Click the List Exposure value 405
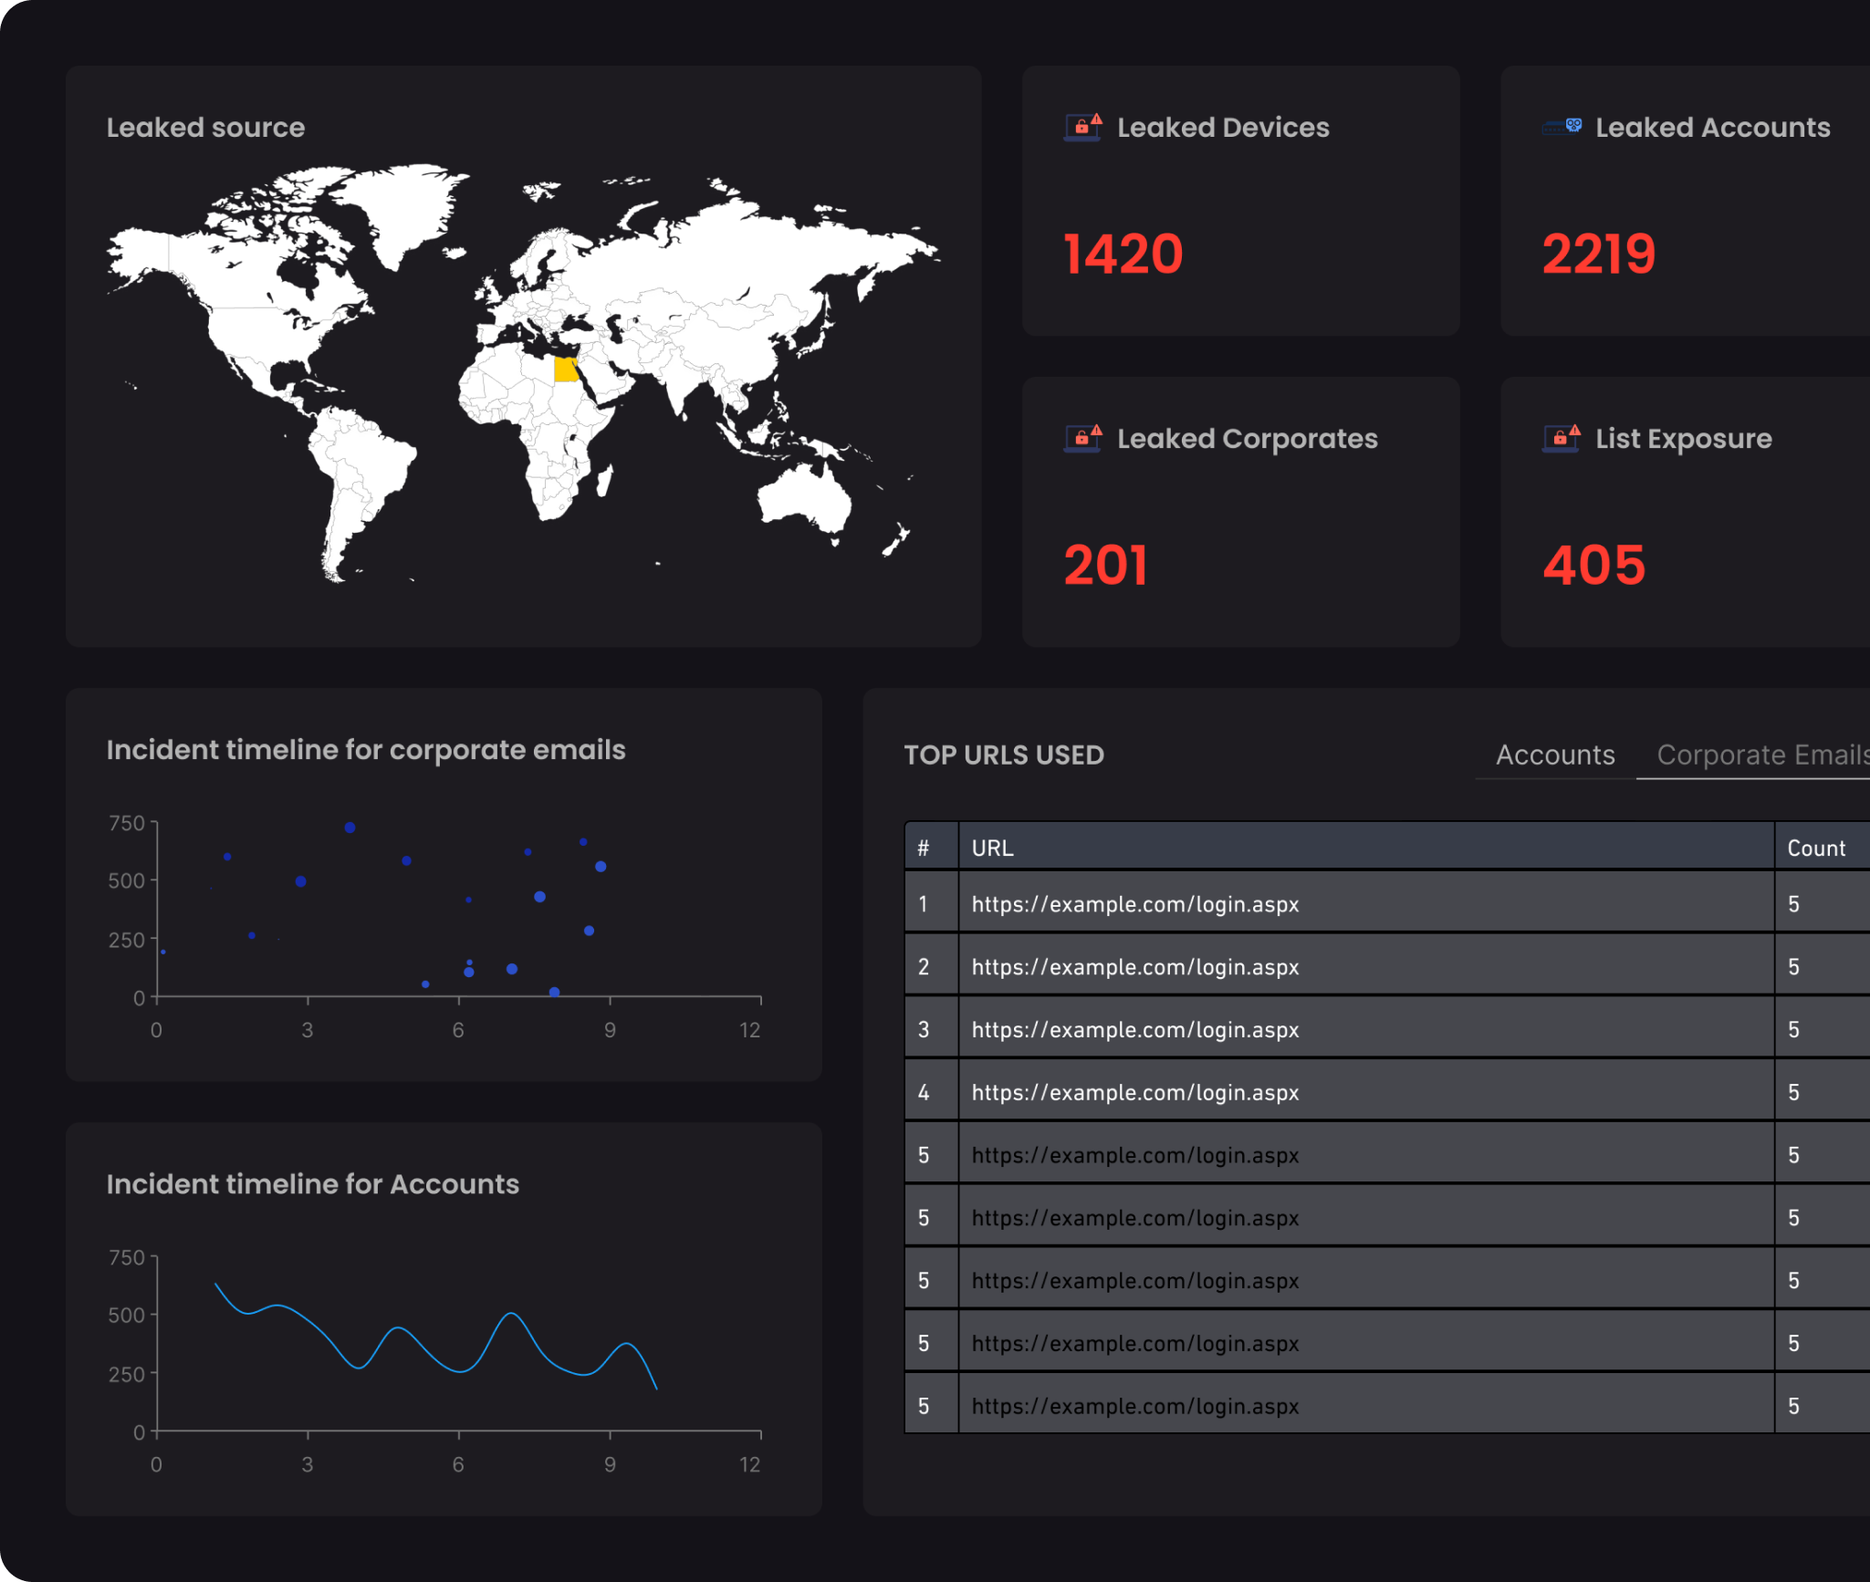 point(1594,565)
